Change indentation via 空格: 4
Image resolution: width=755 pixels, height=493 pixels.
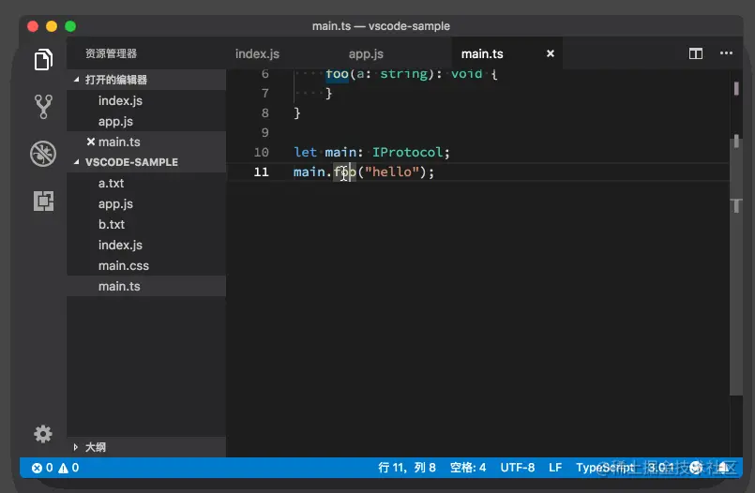click(x=468, y=468)
